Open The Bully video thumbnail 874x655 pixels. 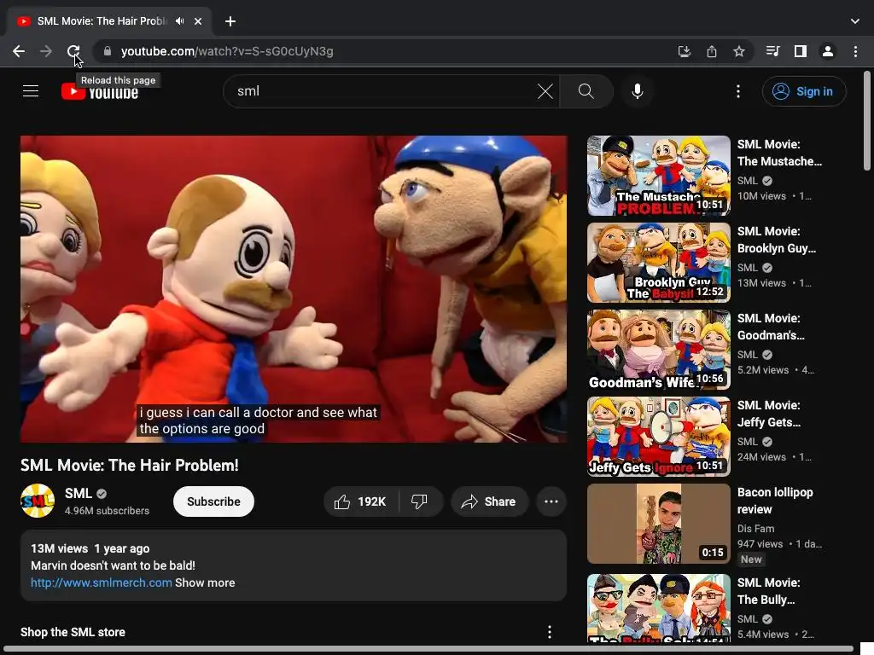pyautogui.click(x=658, y=608)
